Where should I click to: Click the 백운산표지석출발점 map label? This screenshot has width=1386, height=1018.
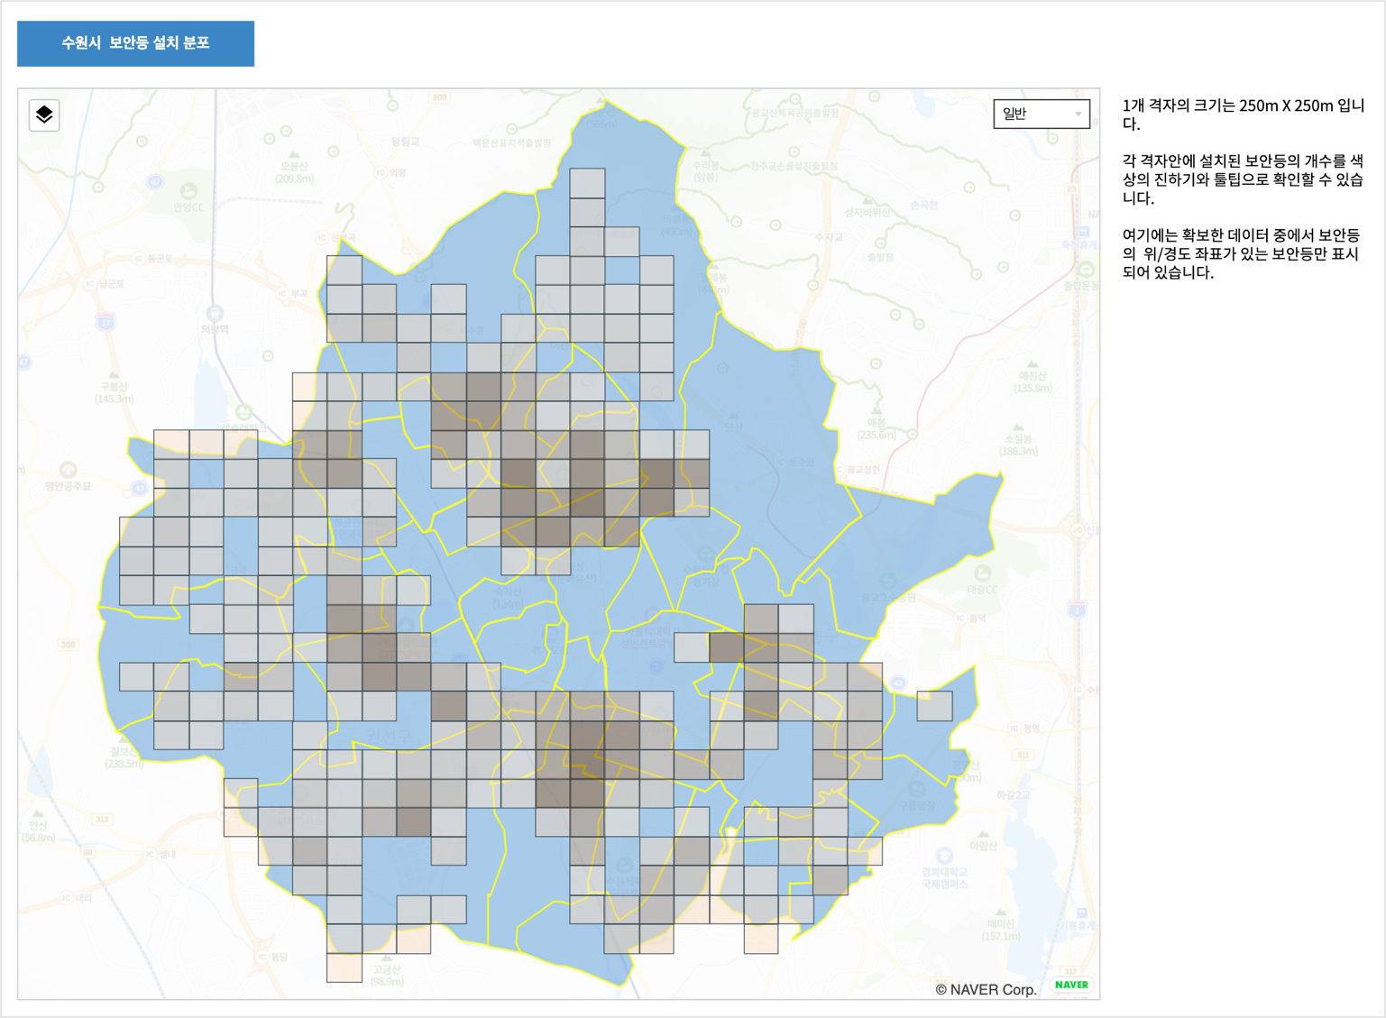coord(513,143)
